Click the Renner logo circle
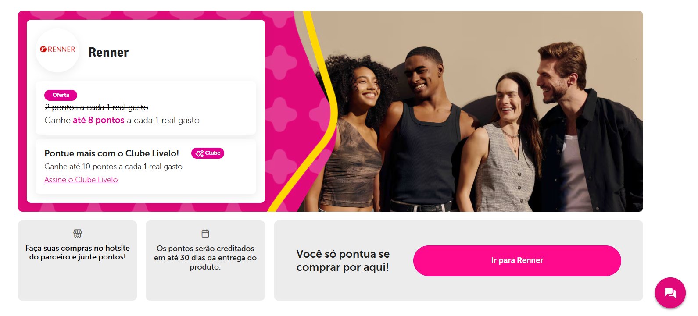This screenshot has height=316, width=698. 57,50
